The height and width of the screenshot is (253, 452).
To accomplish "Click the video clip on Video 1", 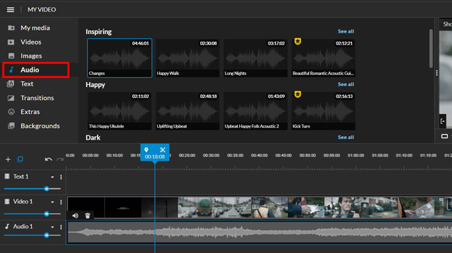I will [259, 207].
